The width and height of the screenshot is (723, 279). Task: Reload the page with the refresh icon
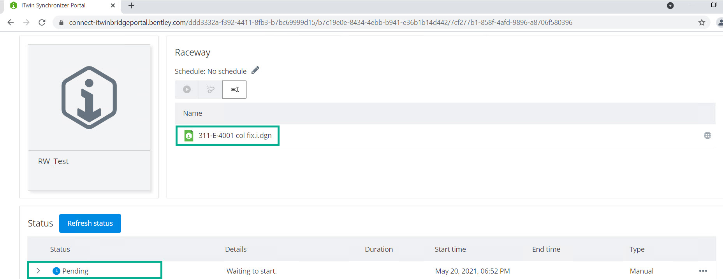[42, 23]
